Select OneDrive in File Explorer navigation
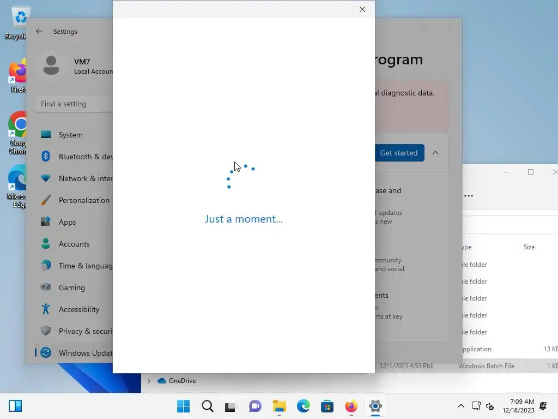 (182, 380)
